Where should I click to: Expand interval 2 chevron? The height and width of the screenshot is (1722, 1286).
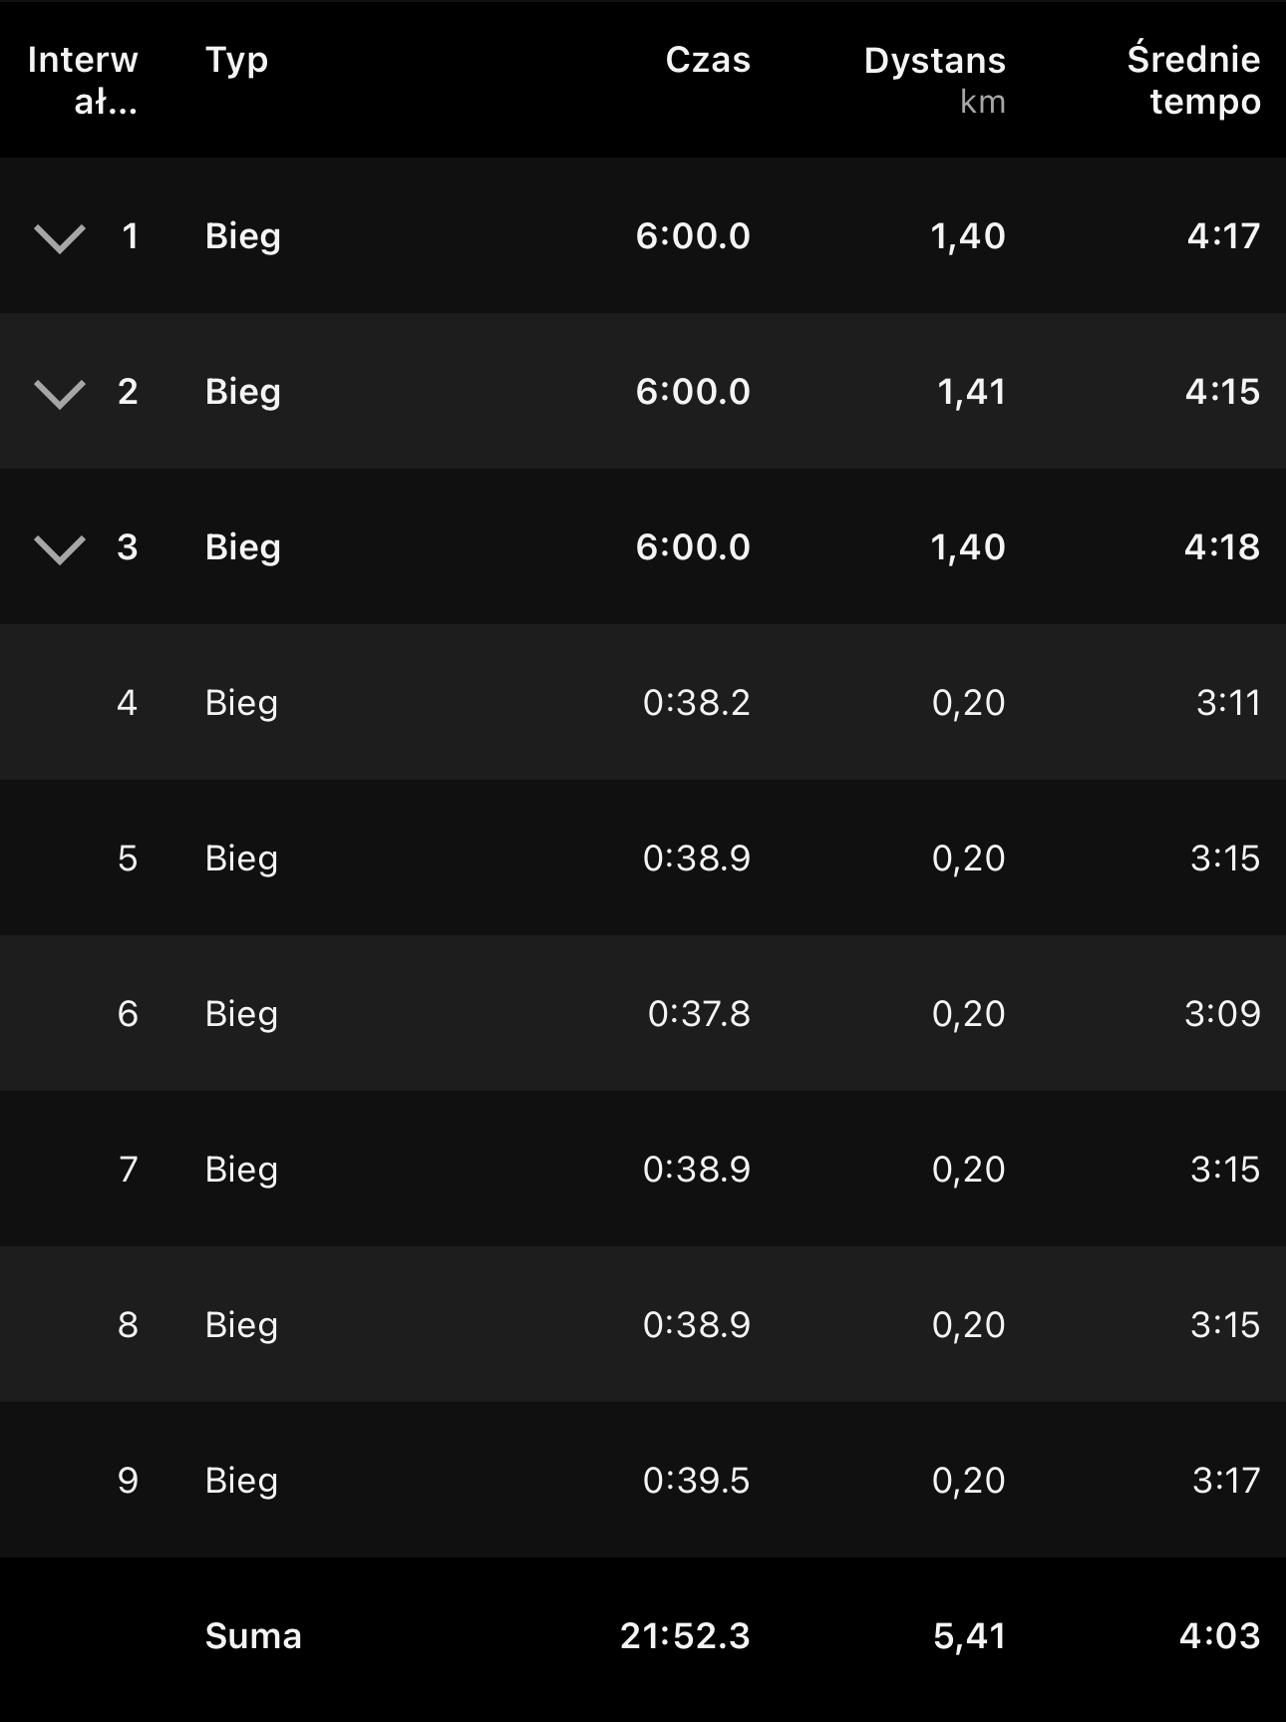tap(60, 394)
